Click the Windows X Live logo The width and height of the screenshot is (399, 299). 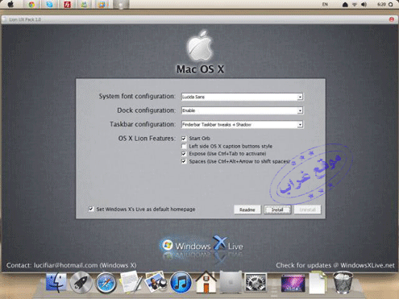202,244
